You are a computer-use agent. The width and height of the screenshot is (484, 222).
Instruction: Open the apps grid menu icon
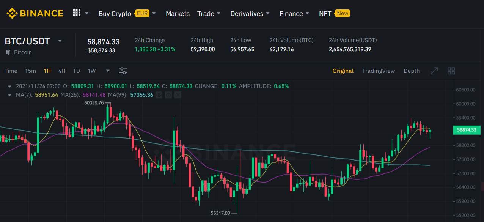pos(77,13)
